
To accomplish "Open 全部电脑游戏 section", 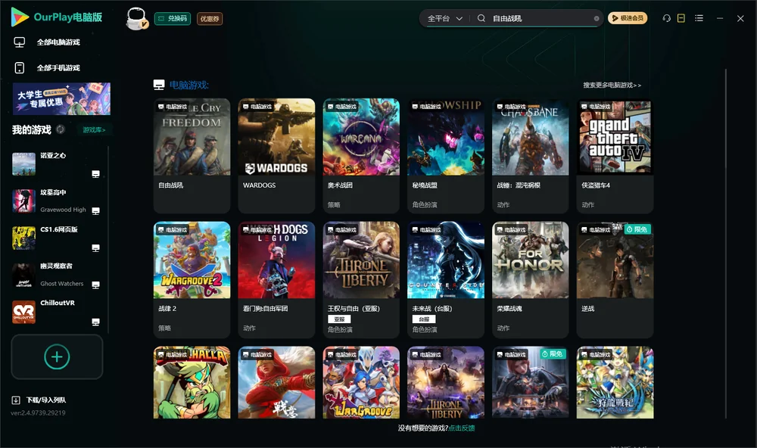I will click(x=58, y=42).
